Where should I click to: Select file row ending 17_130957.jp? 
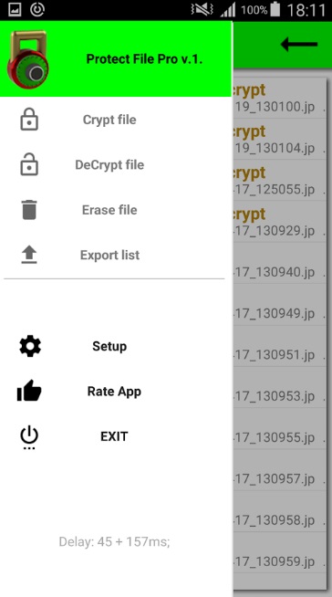(x=279, y=470)
